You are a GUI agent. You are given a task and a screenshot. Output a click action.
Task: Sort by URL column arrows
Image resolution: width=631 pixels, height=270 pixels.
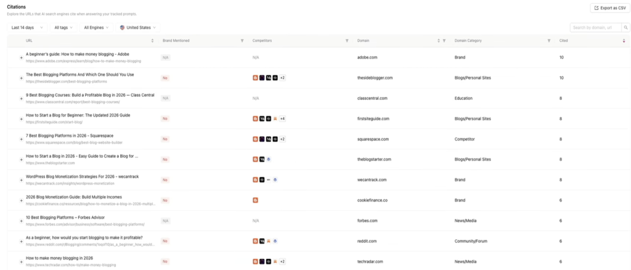[x=152, y=41]
